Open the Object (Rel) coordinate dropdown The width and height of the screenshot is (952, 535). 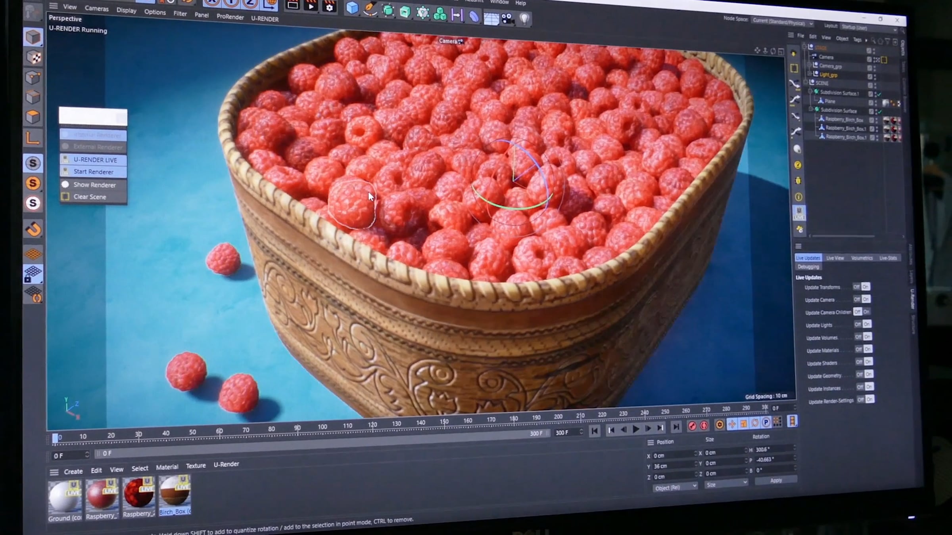(675, 487)
